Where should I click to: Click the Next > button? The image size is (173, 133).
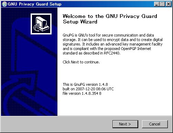[125, 124]
